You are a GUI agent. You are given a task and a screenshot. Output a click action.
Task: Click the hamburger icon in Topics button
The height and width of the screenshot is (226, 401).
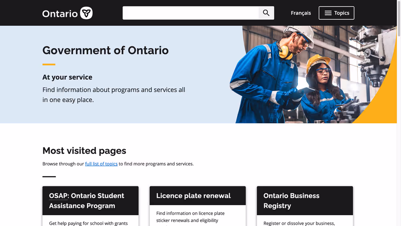pyautogui.click(x=328, y=13)
